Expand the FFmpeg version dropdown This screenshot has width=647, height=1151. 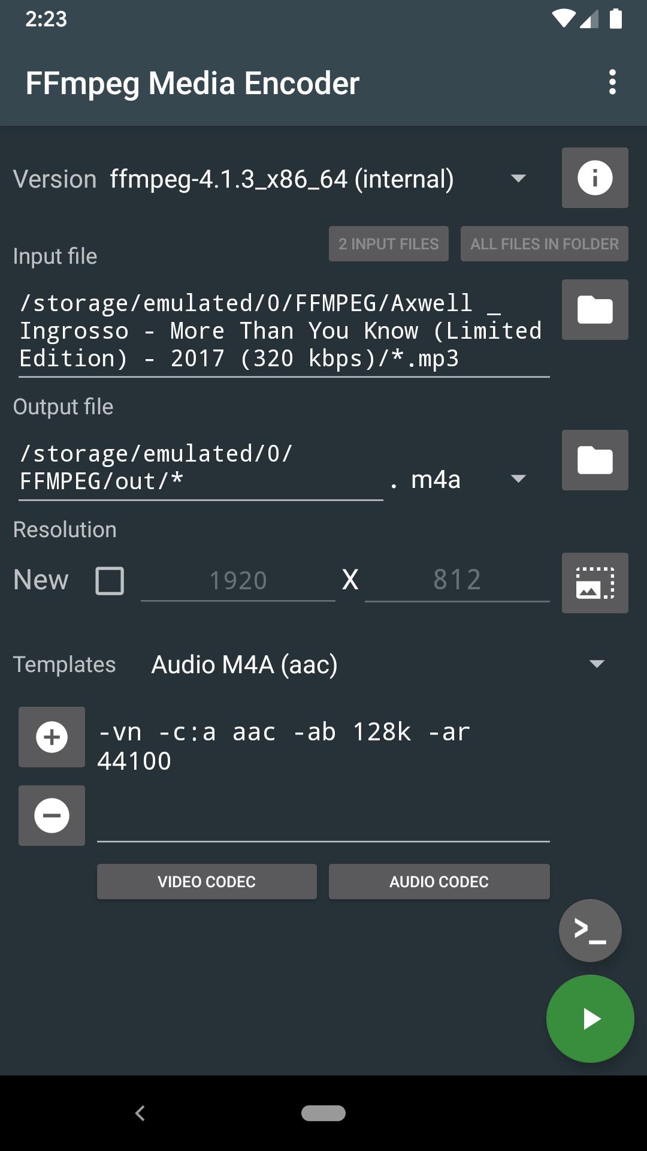(x=518, y=179)
